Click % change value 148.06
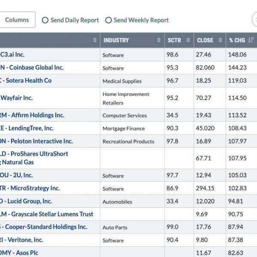257x257 pixels. [x=237, y=54]
